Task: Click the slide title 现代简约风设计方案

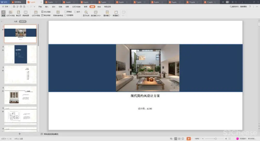Action: [x=145, y=96]
